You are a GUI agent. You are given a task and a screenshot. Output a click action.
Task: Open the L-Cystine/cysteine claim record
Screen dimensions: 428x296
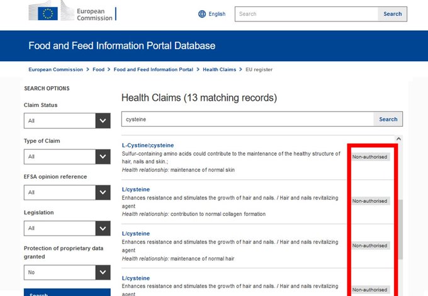148,145
